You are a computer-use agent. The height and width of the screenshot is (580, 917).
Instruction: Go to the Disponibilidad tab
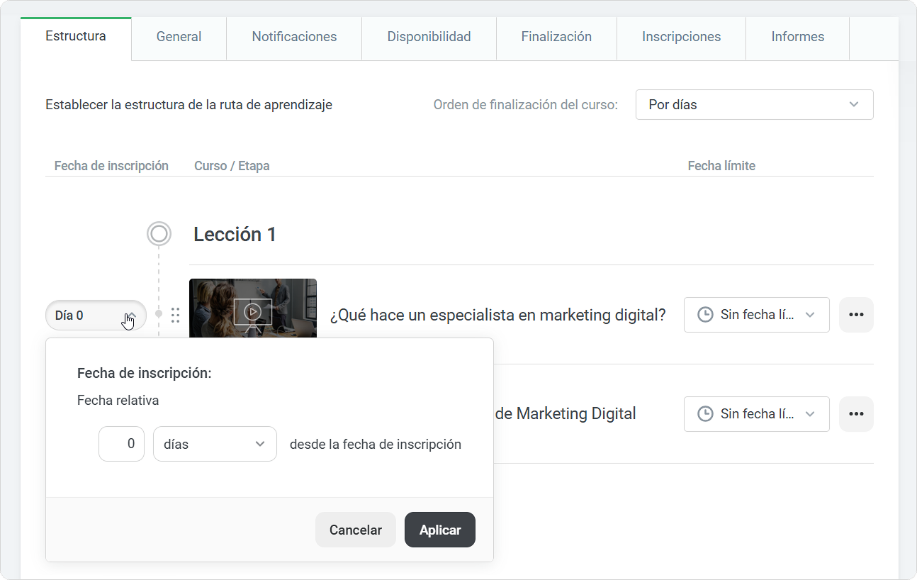tap(429, 37)
